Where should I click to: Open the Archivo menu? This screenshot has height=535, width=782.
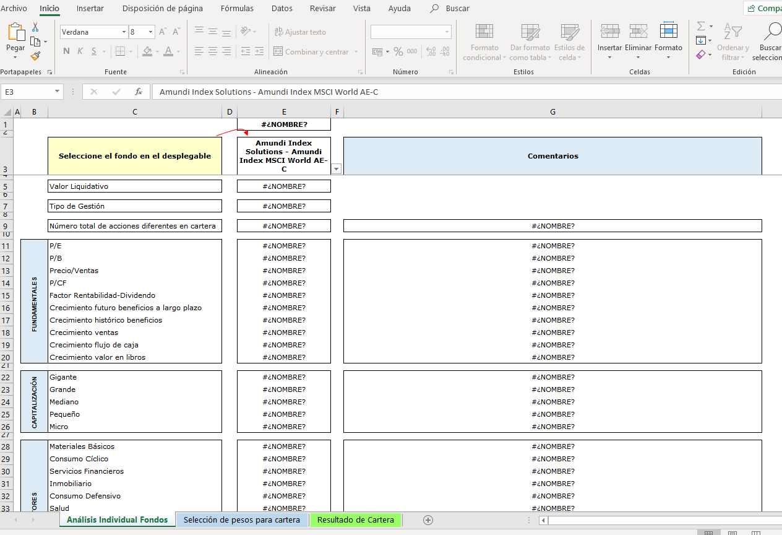[14, 8]
